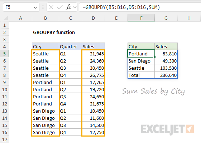Select sales value 26,775

93,75
